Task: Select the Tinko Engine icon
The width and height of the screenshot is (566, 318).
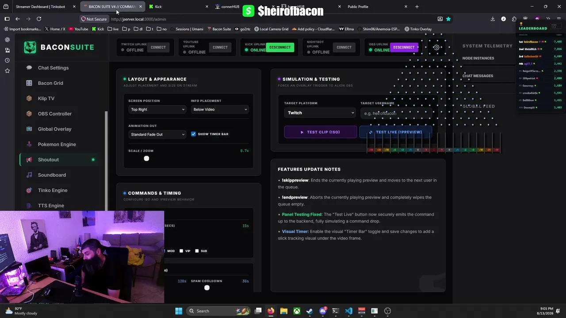Action: point(29,190)
